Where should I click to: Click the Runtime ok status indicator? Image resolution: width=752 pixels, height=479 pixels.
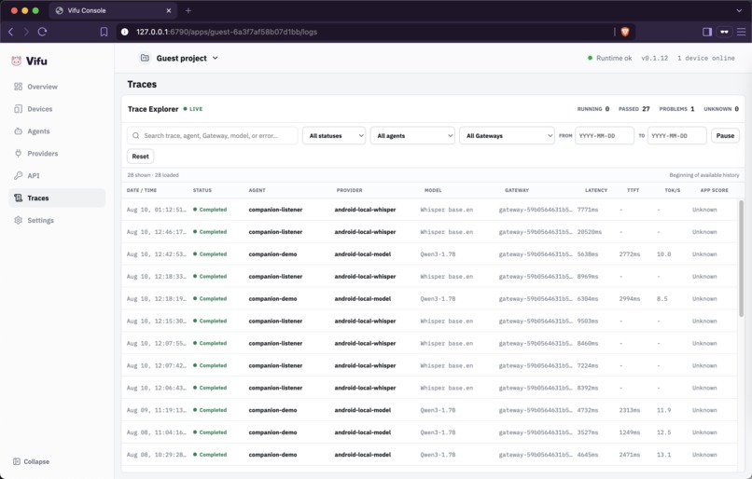609,58
